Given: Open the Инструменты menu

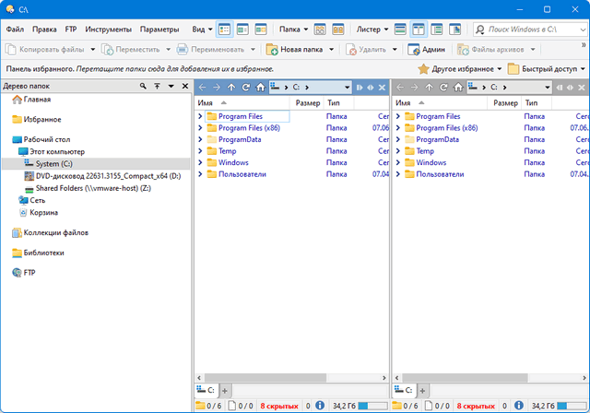Looking at the screenshot, I should click(x=109, y=29).
